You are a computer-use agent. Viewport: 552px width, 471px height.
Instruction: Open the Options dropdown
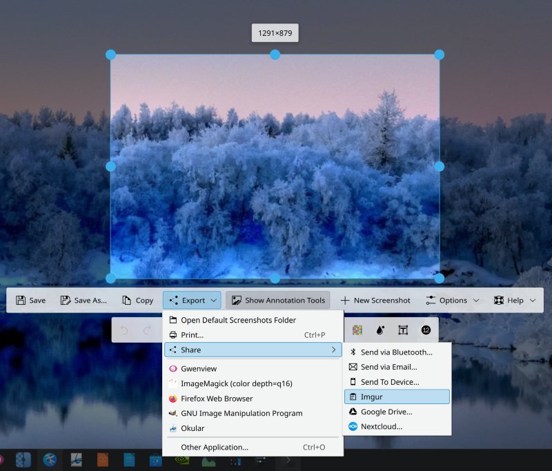[x=452, y=300]
